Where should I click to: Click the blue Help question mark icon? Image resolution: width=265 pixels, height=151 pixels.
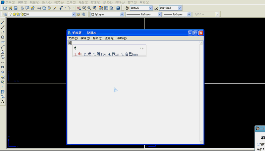118,8
